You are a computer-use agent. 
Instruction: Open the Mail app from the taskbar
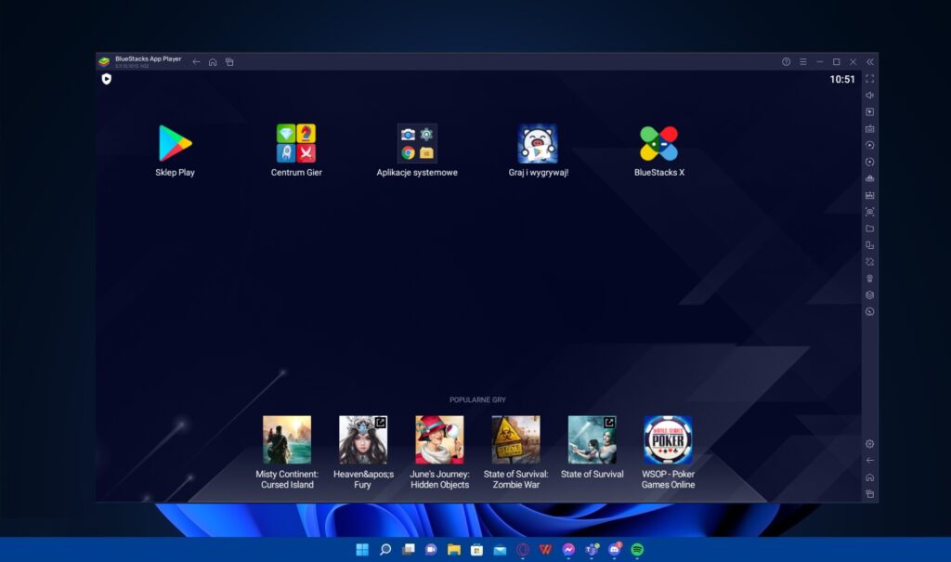click(x=500, y=550)
